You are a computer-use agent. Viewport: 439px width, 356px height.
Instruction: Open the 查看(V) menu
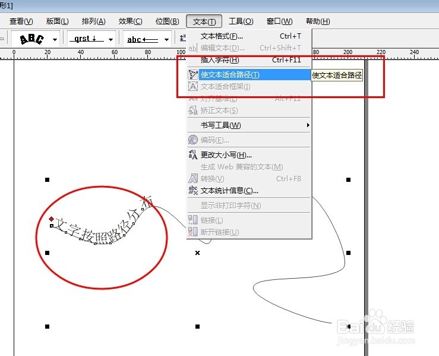[21, 21]
